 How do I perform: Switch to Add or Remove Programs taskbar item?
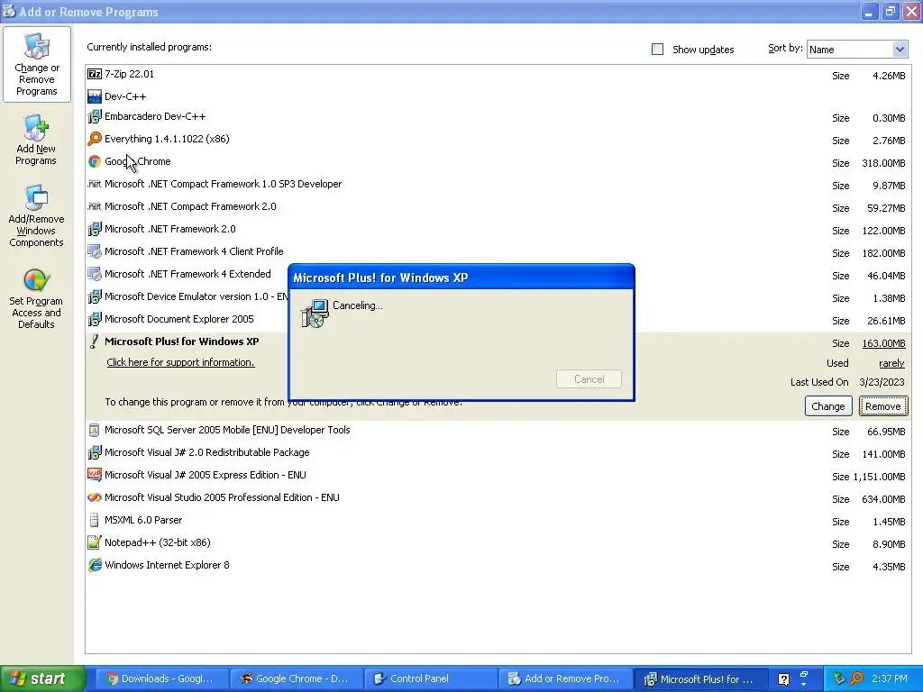[564, 678]
